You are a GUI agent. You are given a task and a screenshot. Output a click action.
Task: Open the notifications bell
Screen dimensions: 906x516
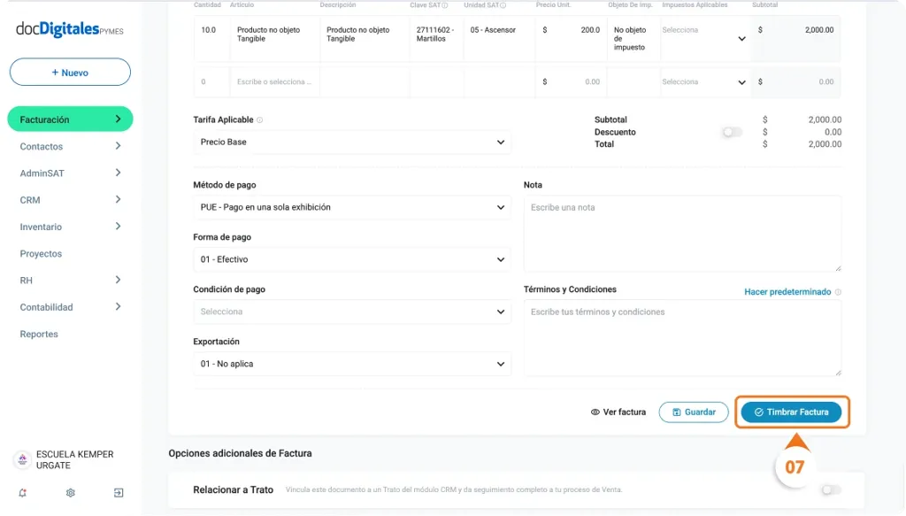(x=23, y=493)
